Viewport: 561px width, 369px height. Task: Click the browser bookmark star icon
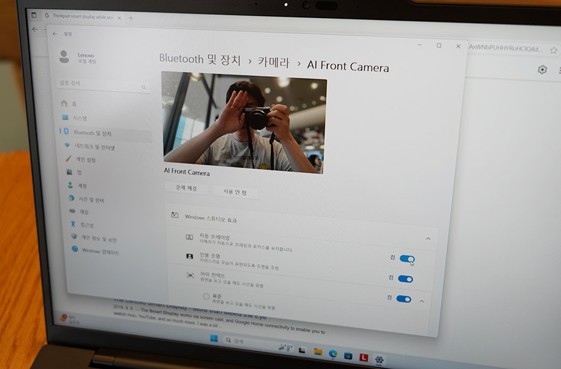(x=554, y=50)
